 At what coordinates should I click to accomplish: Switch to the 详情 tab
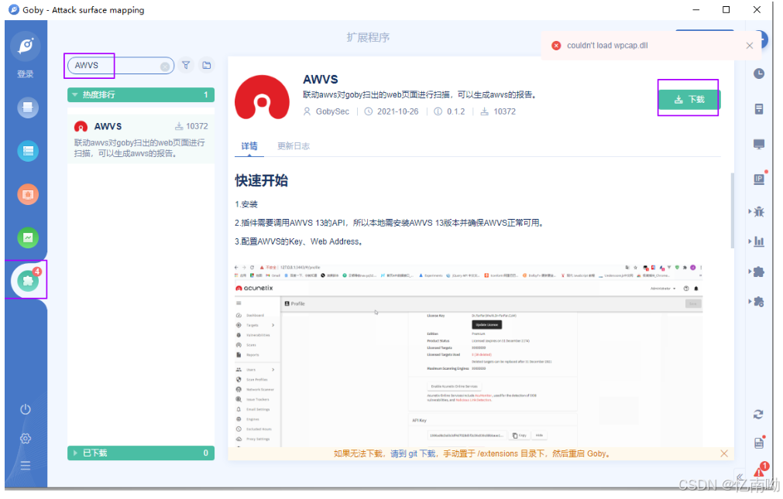(249, 146)
